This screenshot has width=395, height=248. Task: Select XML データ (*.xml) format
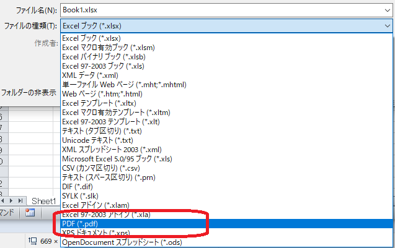227,75
